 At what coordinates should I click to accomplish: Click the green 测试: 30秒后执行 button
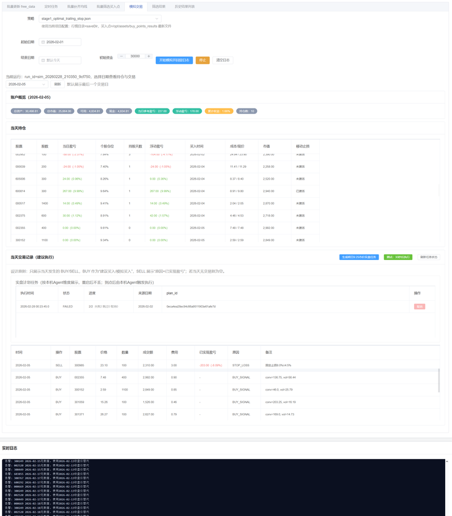pos(398,257)
